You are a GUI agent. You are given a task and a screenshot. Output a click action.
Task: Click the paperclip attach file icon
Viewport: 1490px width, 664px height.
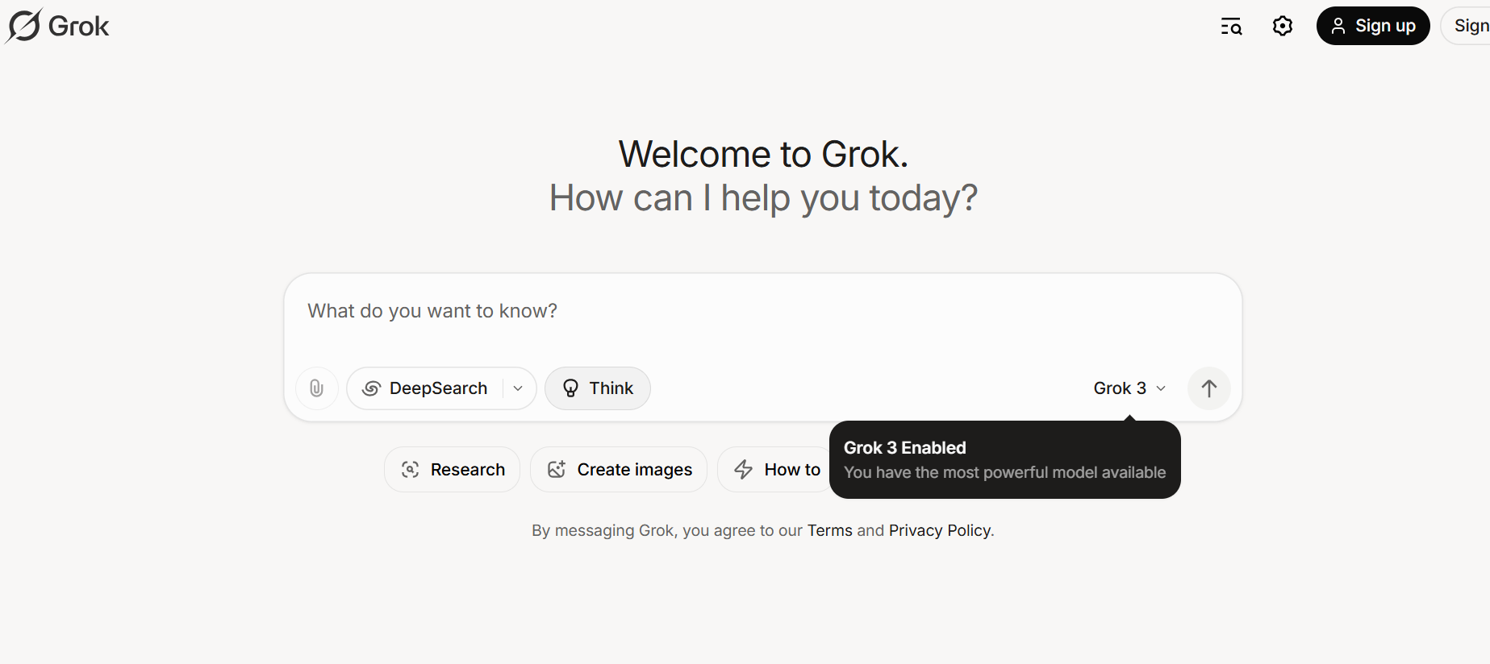(317, 388)
